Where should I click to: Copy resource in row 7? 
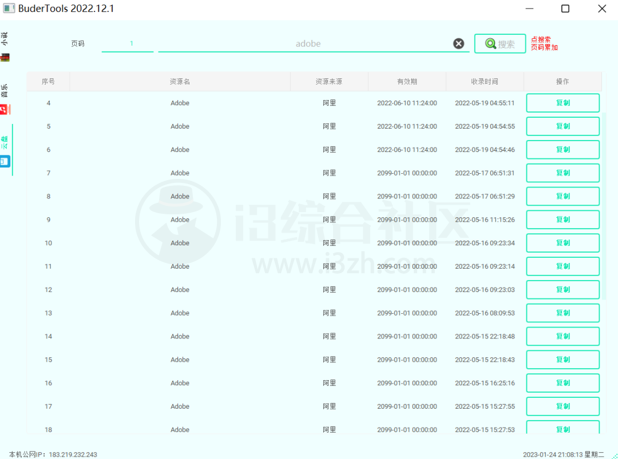(x=563, y=173)
